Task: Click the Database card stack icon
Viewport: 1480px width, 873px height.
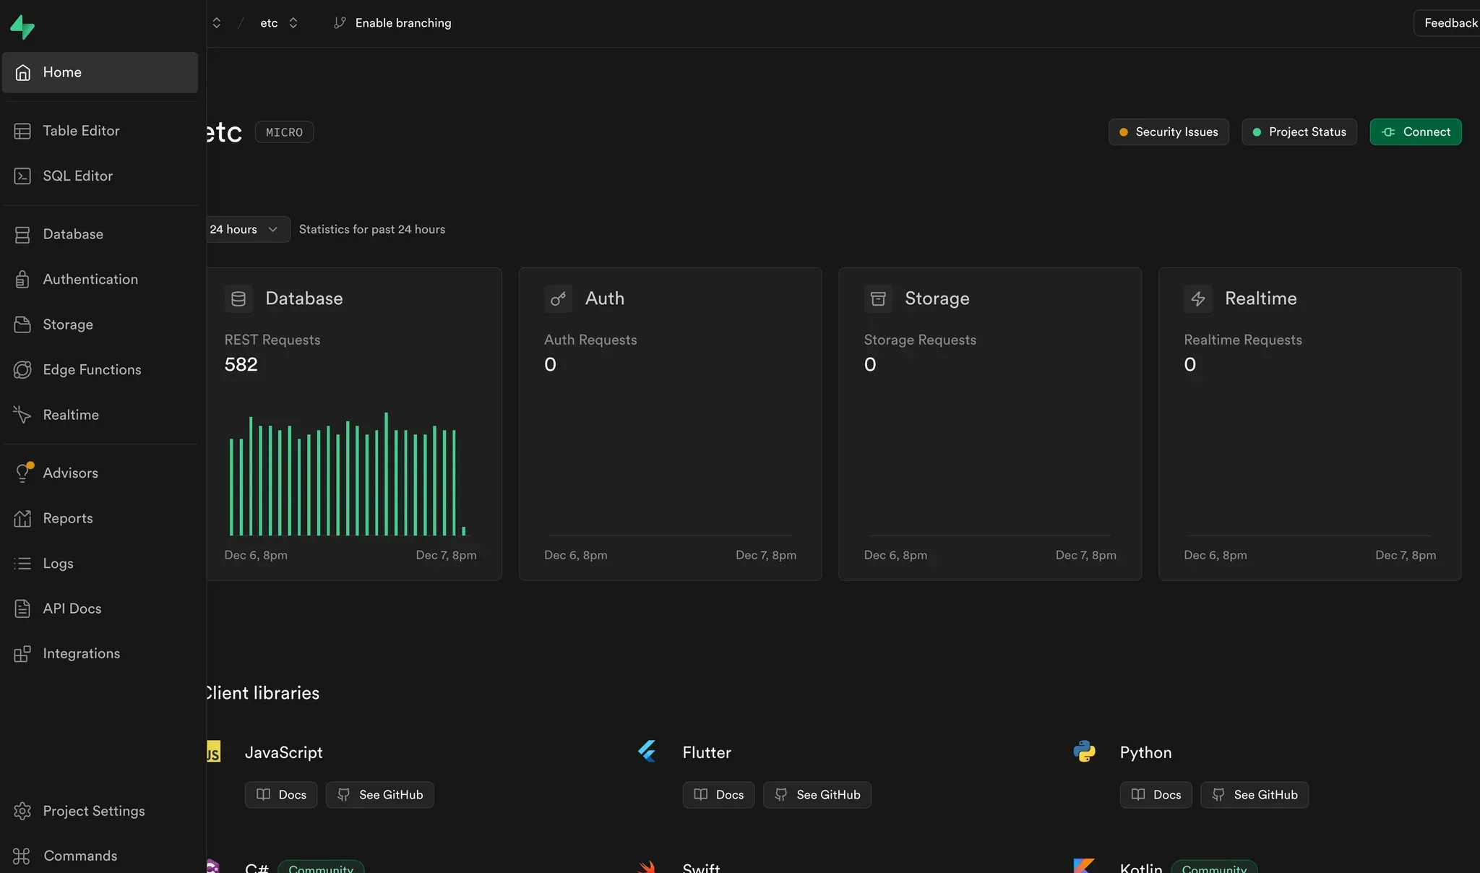Action: [x=238, y=298]
